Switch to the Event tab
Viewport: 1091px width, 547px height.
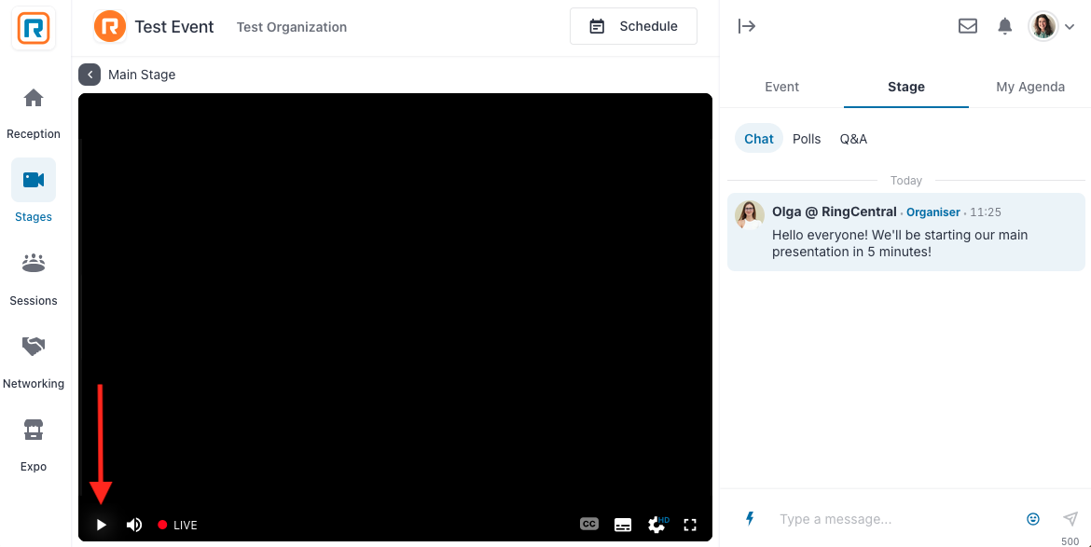tap(781, 87)
